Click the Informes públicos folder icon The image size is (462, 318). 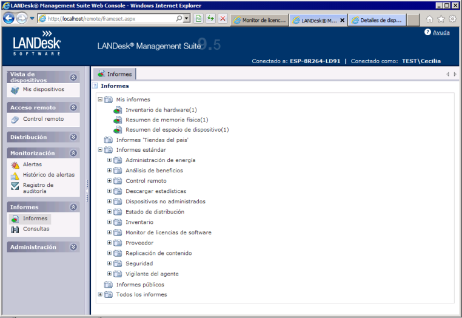click(x=109, y=285)
